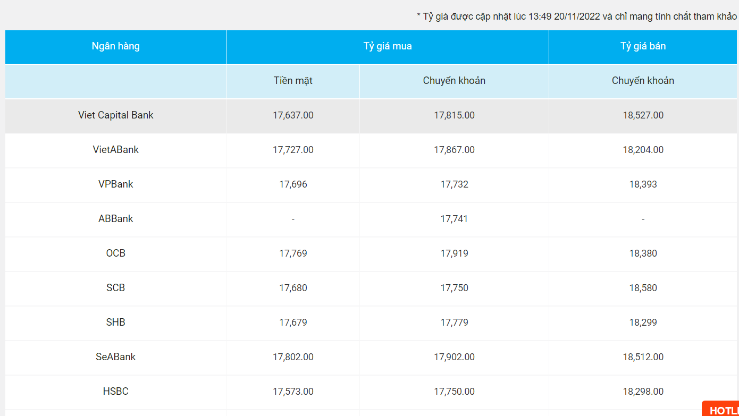
Task: Click SeABank transfer rate 17,902.00
Action: pyautogui.click(x=454, y=357)
